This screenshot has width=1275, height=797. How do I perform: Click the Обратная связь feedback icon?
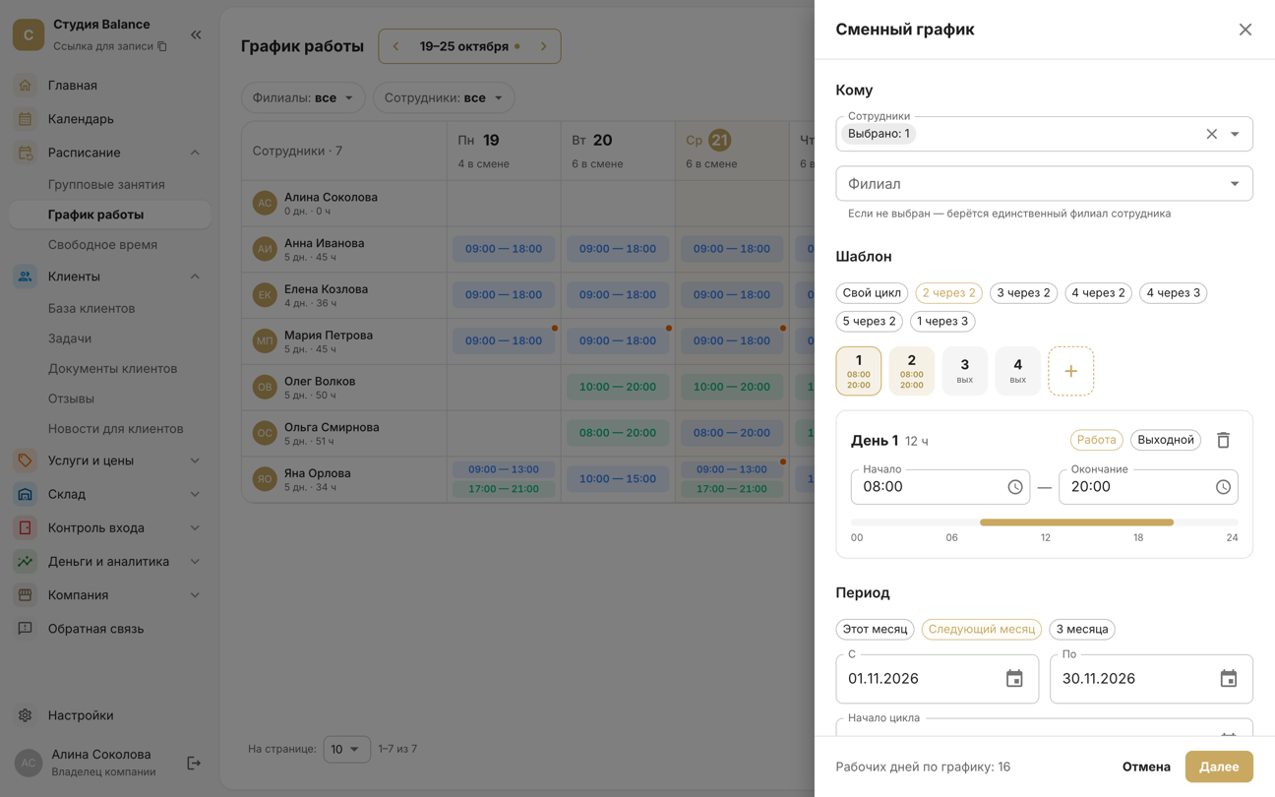(26, 629)
